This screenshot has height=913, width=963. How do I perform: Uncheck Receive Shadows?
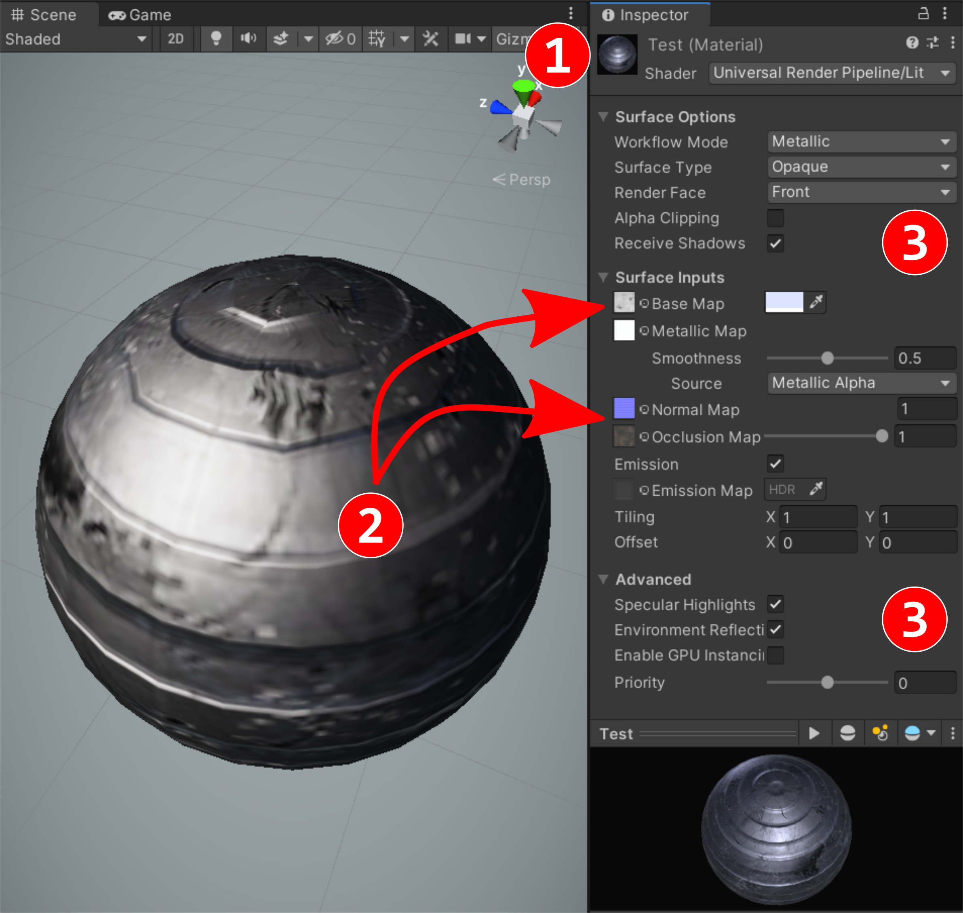775,243
